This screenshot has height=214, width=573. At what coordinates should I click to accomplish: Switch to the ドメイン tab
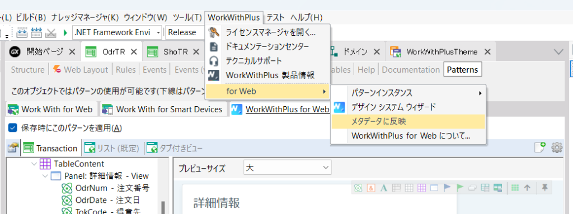pos(355,52)
